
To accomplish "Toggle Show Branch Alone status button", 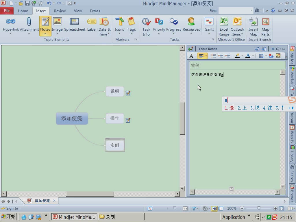I will click(x=150, y=209).
